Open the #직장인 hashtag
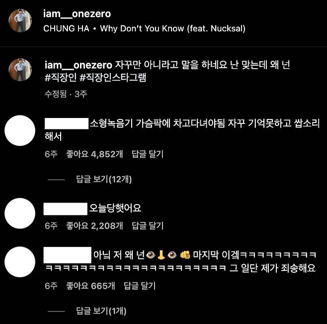This screenshot has width=327, height=324. click(x=61, y=78)
